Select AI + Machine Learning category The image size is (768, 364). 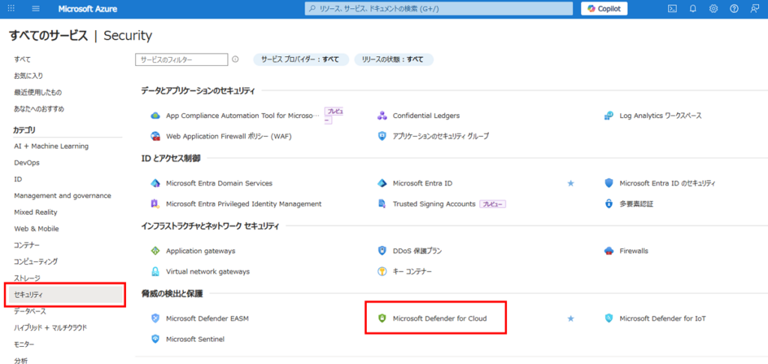(x=51, y=146)
